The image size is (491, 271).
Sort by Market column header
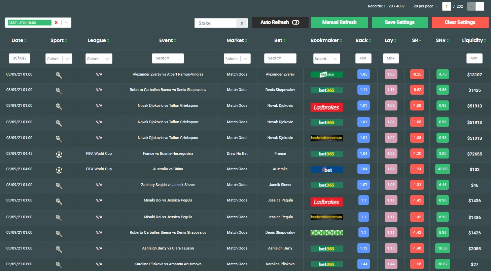(237, 40)
